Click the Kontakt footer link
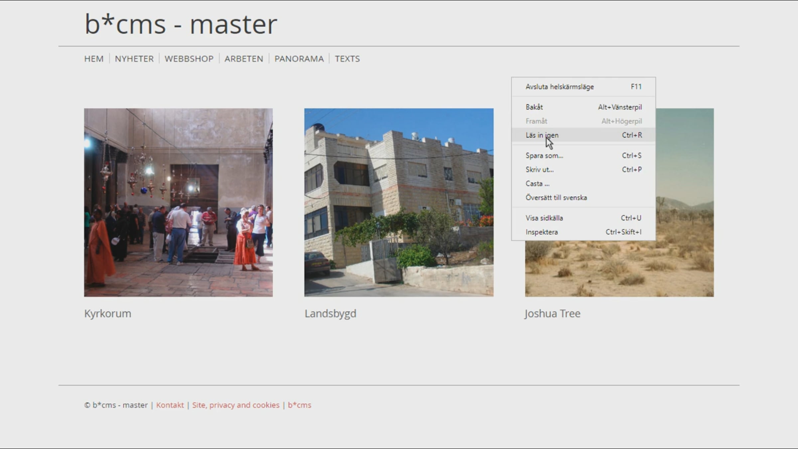This screenshot has height=449, width=798. [170, 405]
